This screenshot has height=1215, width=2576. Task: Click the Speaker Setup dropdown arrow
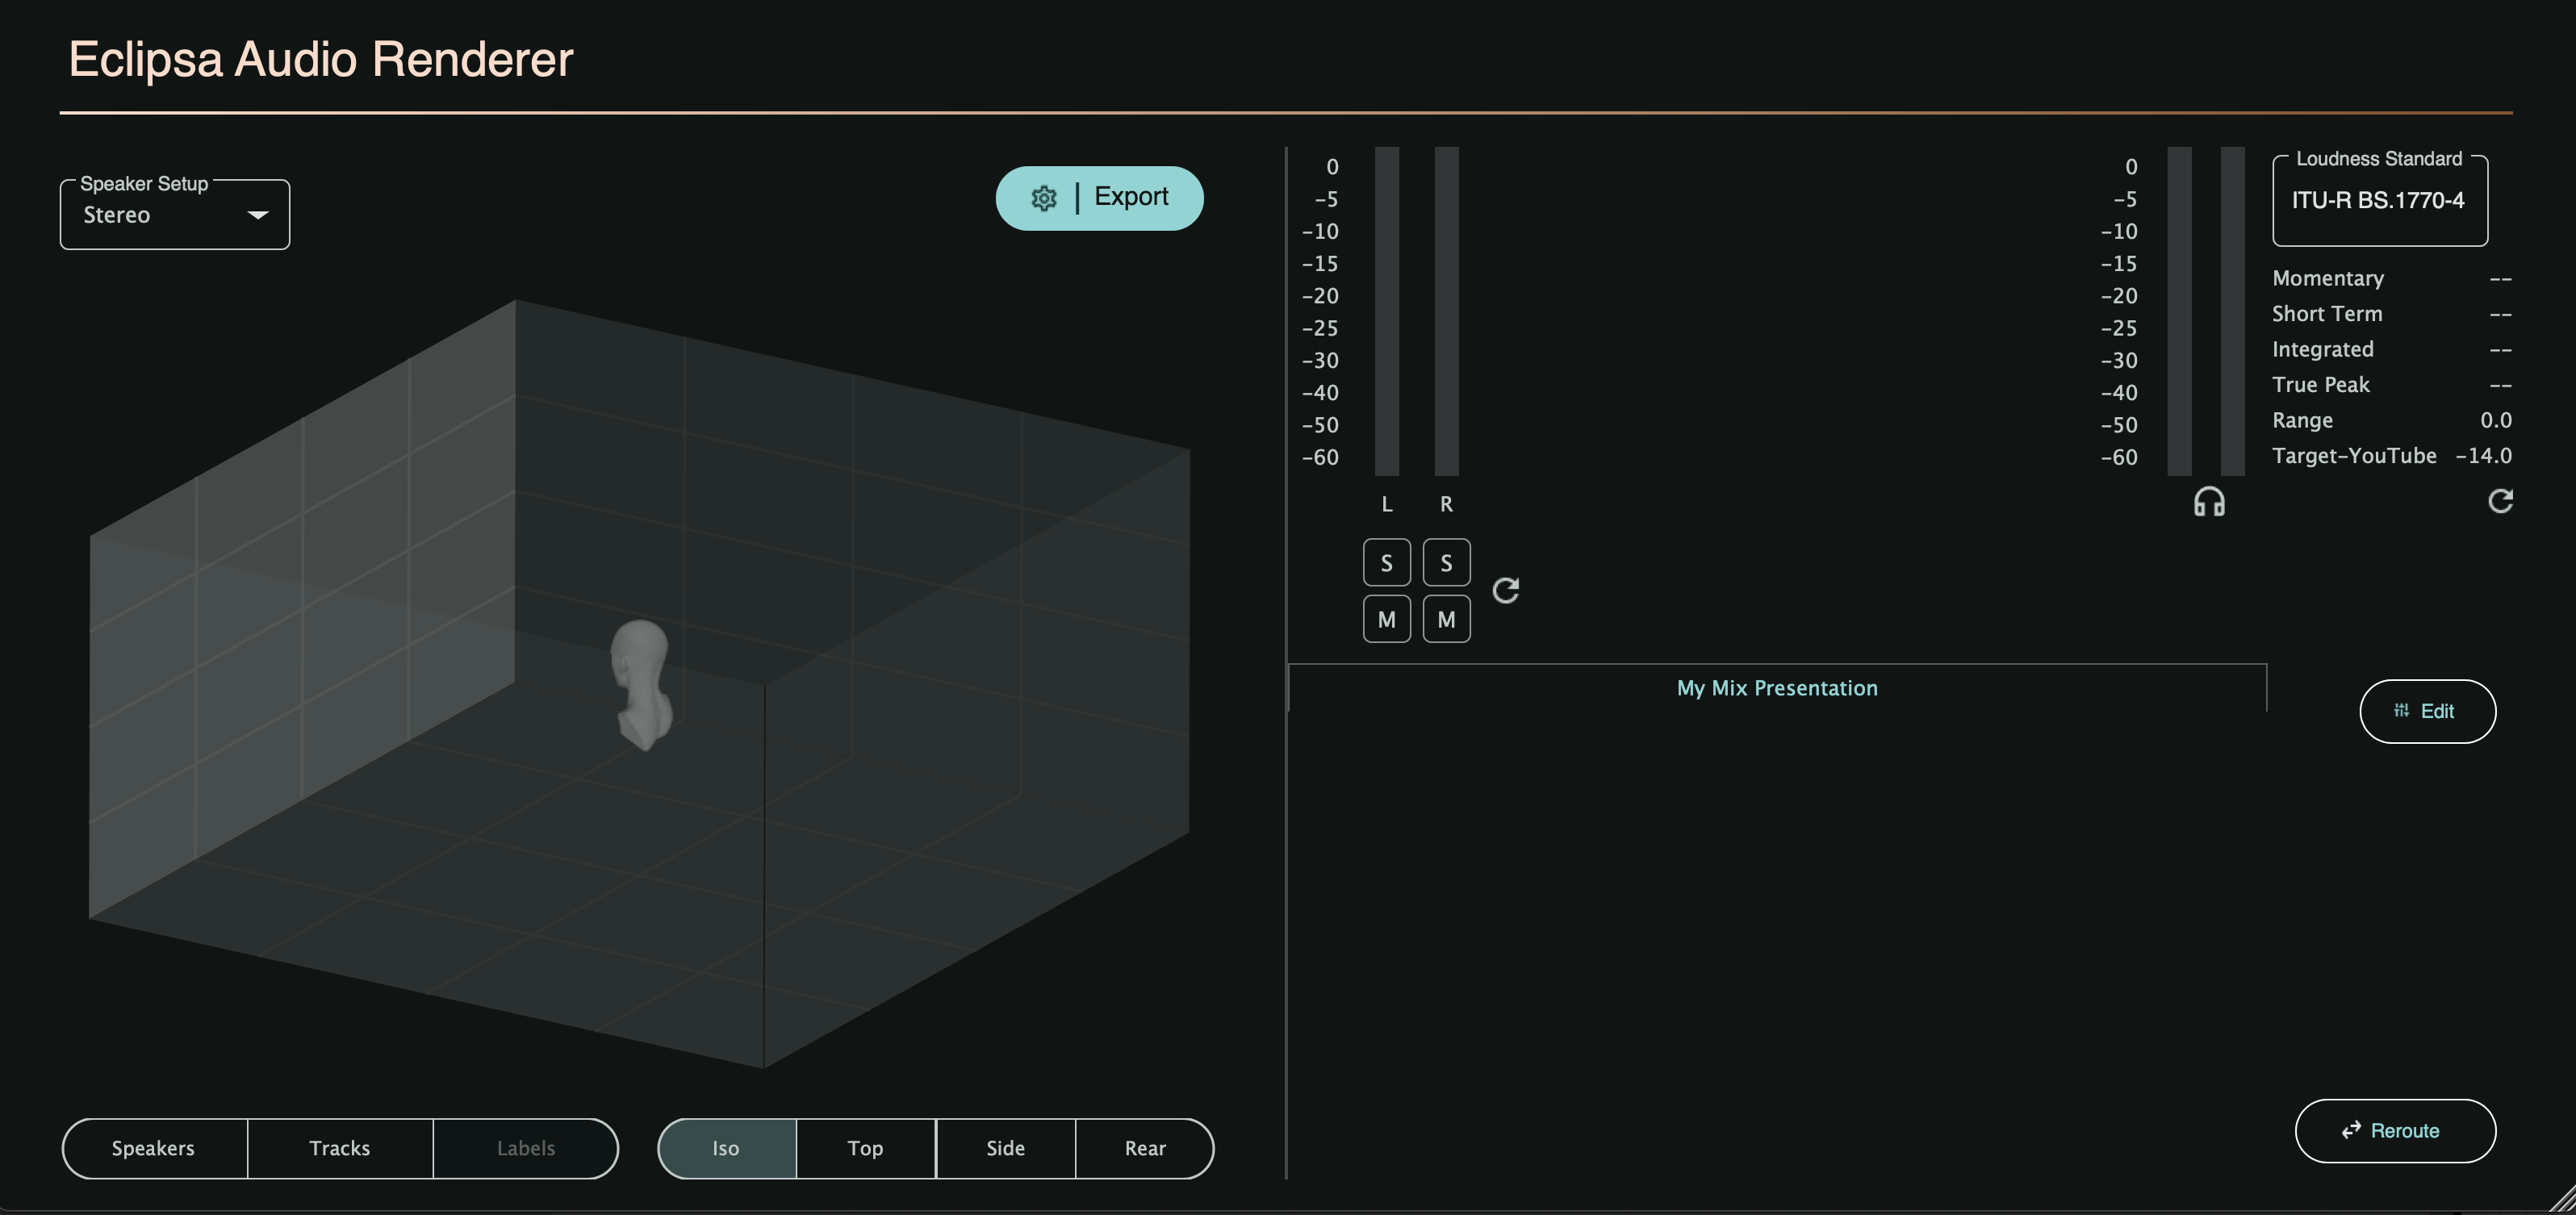tap(258, 215)
